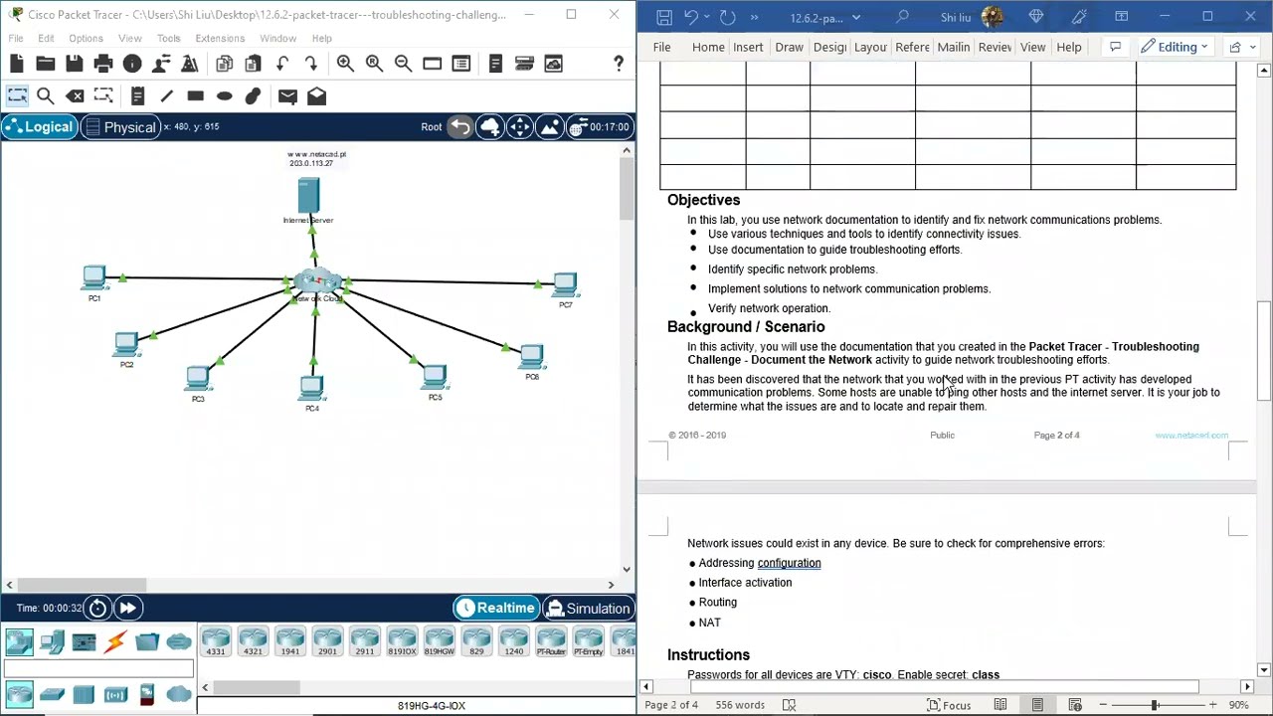Select 4331 router from device list
Screen dimensions: 1273x716
pyautogui.click(x=216, y=642)
